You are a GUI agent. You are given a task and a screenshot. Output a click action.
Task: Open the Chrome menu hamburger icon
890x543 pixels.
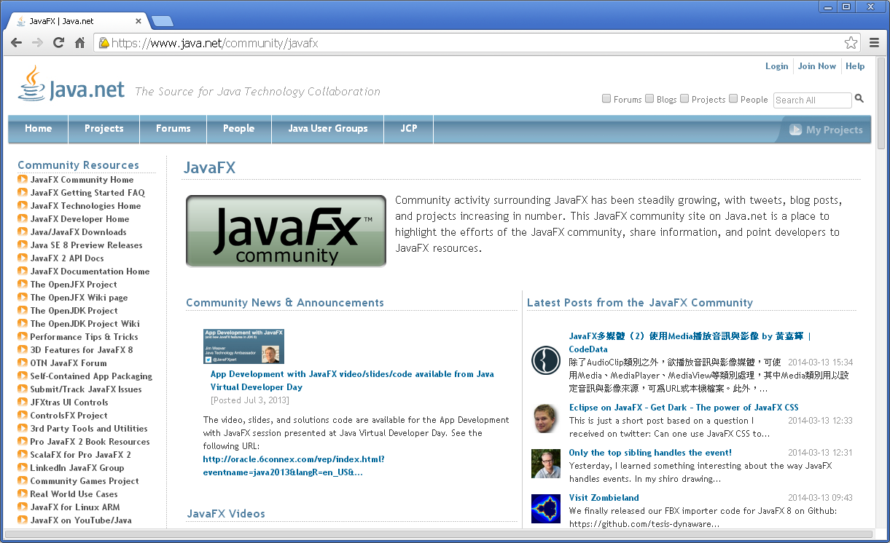point(875,43)
